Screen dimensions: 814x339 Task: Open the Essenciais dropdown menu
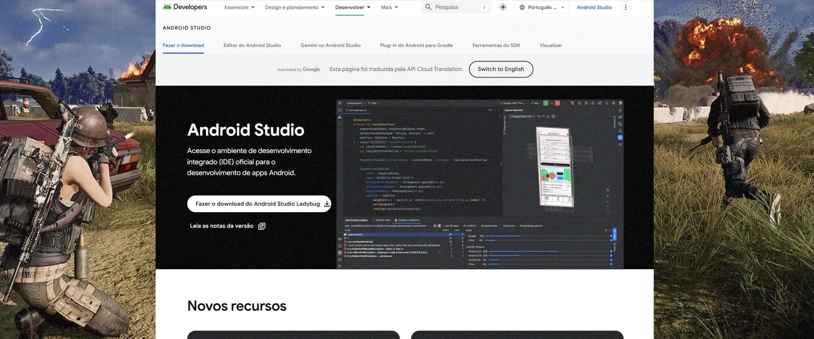coord(240,7)
